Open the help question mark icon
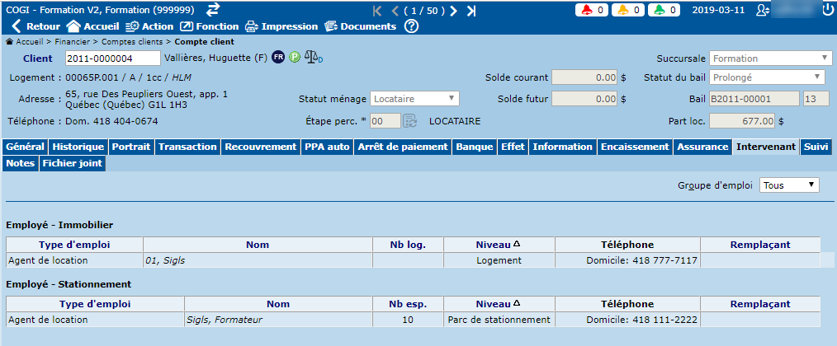Image resolution: width=837 pixels, height=346 pixels. (411, 26)
